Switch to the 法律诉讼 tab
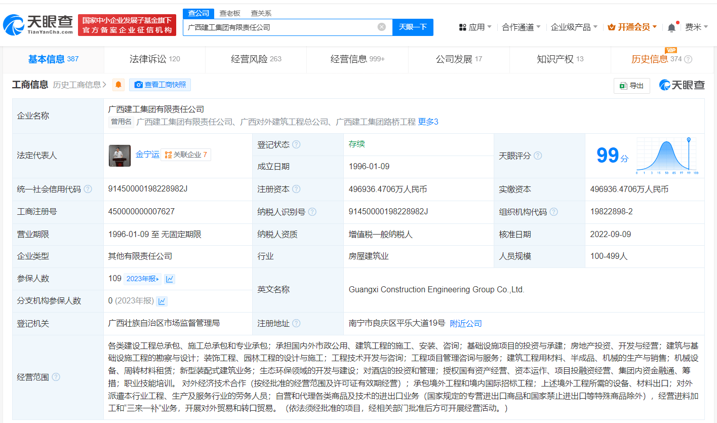This screenshot has width=717, height=423. (154, 59)
